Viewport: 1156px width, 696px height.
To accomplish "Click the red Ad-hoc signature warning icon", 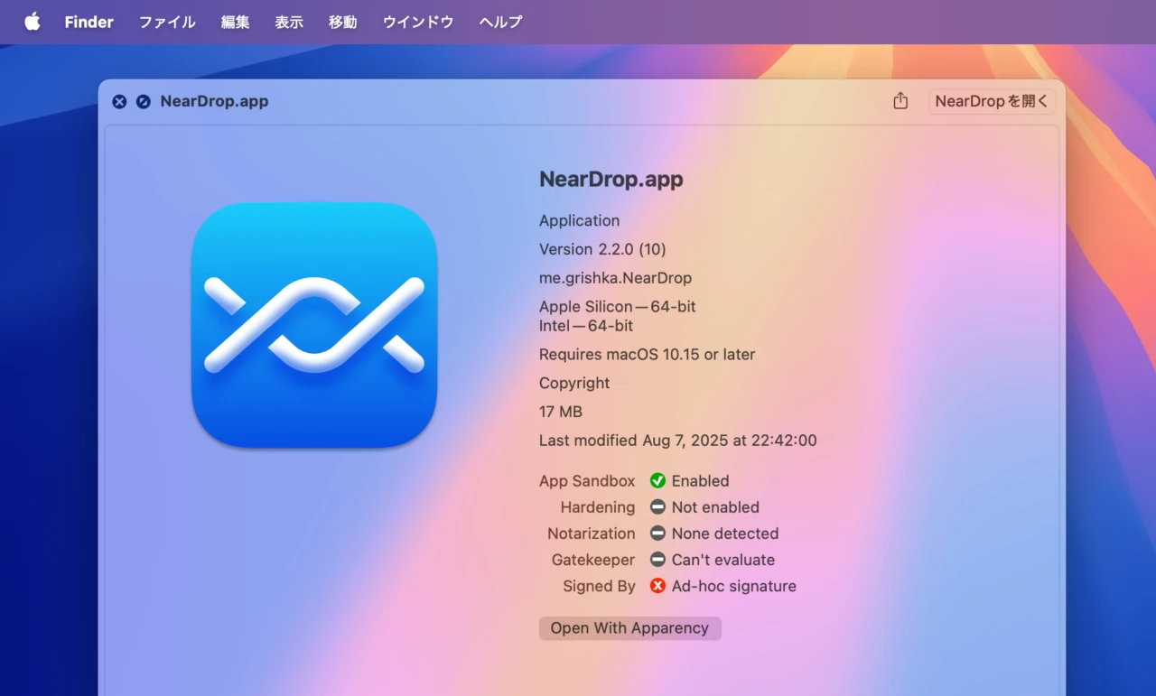I will click(x=657, y=586).
